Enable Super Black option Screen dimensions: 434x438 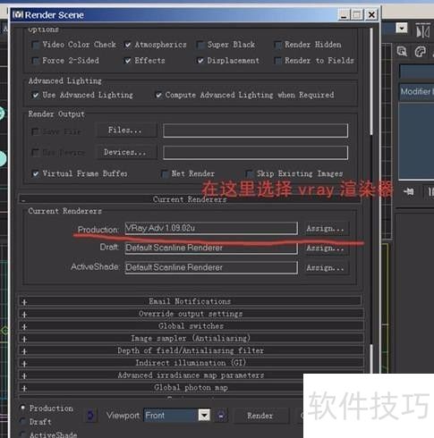200,45
